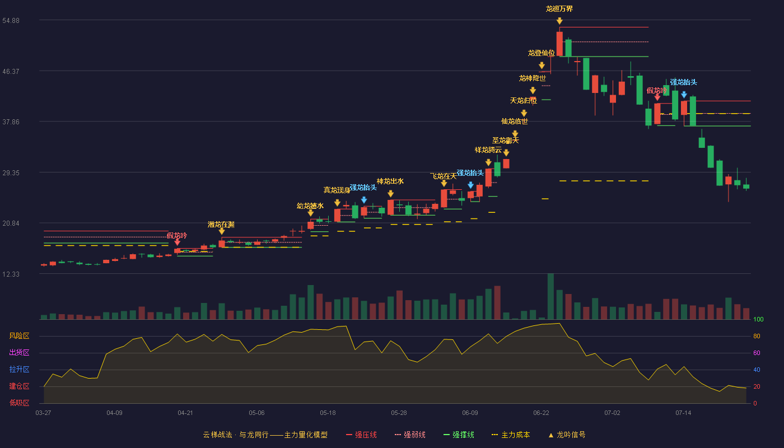
Task: Click the 54.88 price axis label
Action: click(11, 20)
